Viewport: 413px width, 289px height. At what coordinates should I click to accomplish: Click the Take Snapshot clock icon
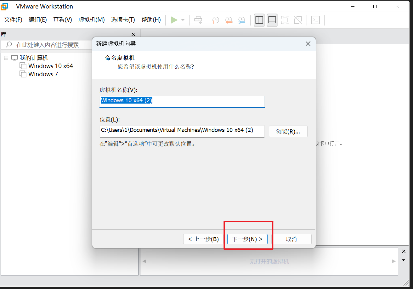click(215, 20)
